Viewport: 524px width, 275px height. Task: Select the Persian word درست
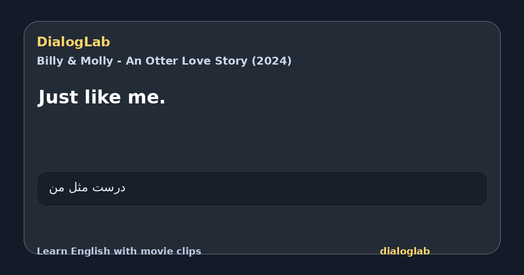110,188
